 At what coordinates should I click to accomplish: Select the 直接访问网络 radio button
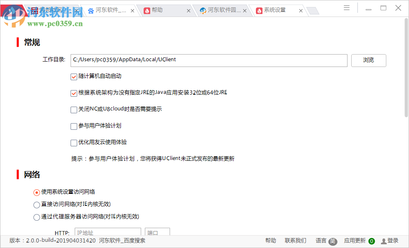(x=36, y=205)
